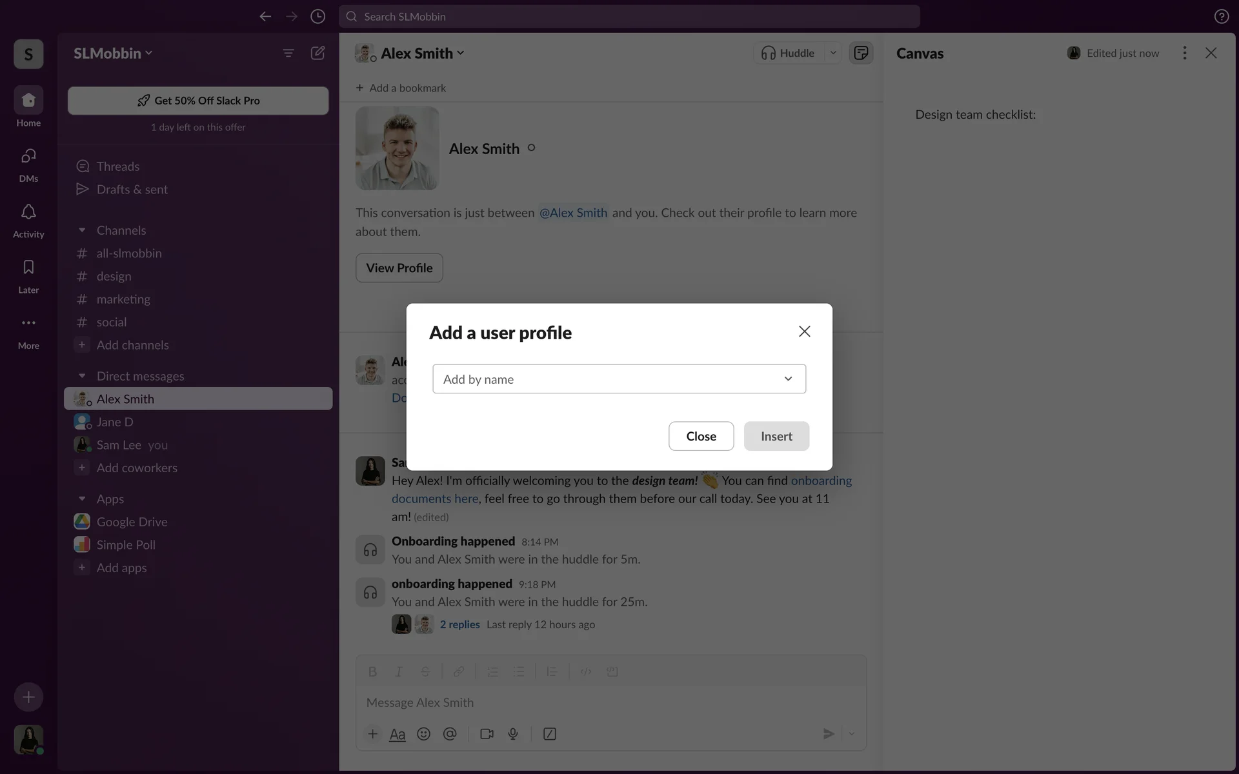Expand the SLMobbin workspace menu

(113, 53)
